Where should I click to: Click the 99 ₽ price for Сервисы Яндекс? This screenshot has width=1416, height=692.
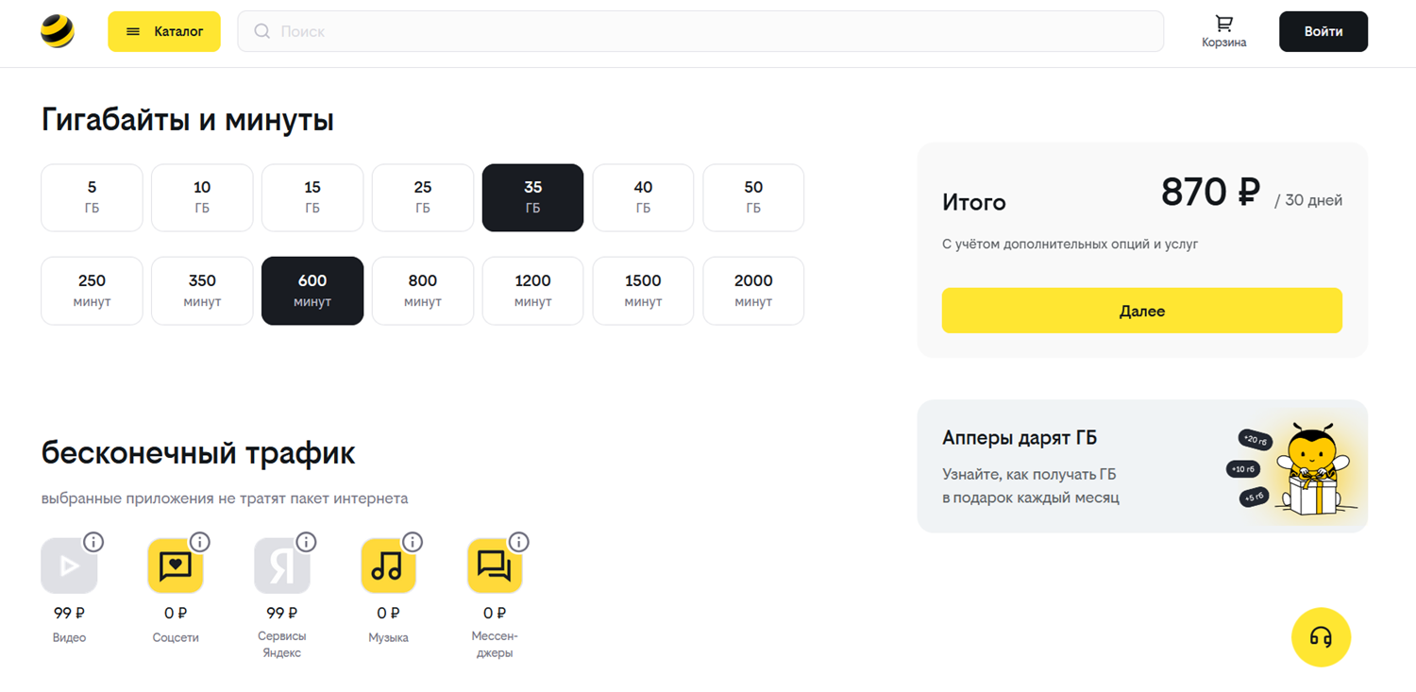282,614
